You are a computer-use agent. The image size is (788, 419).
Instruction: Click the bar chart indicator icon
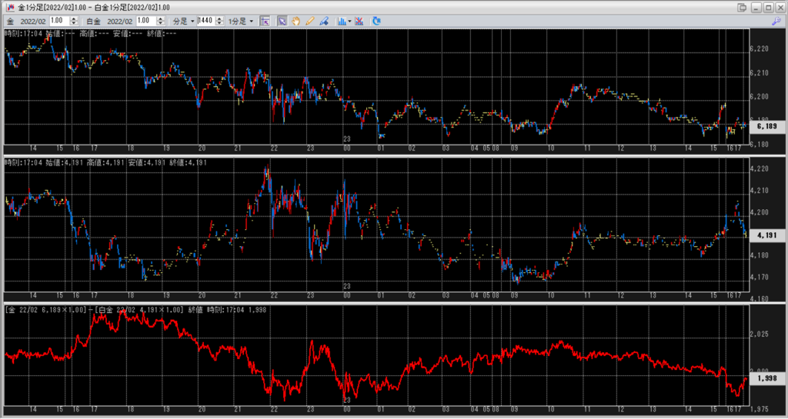coord(342,21)
